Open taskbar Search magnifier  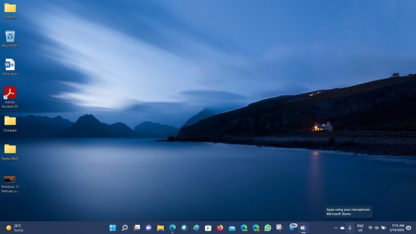pyautogui.click(x=125, y=227)
